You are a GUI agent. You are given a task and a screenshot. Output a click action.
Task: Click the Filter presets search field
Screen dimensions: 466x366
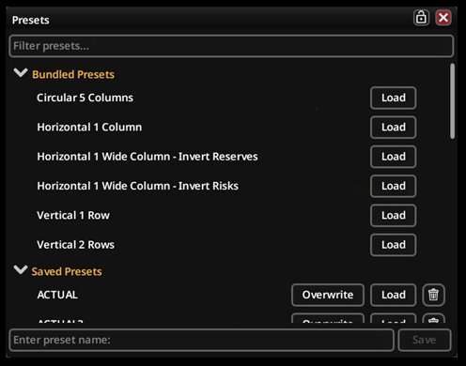click(x=231, y=46)
